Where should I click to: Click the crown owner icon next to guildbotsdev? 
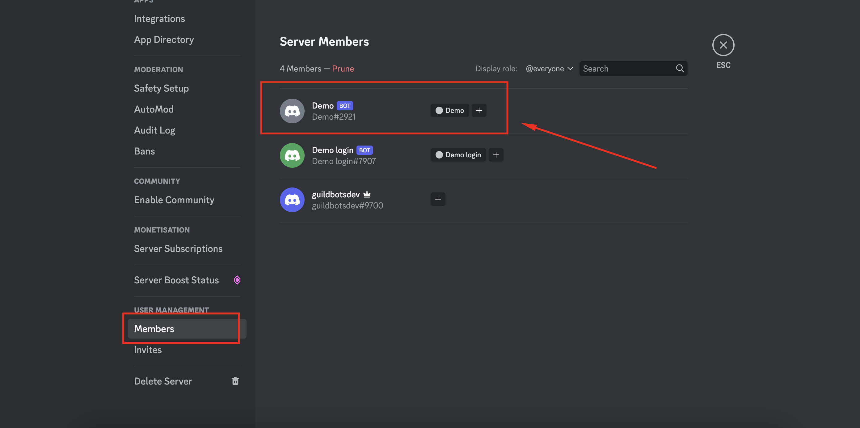click(x=367, y=194)
